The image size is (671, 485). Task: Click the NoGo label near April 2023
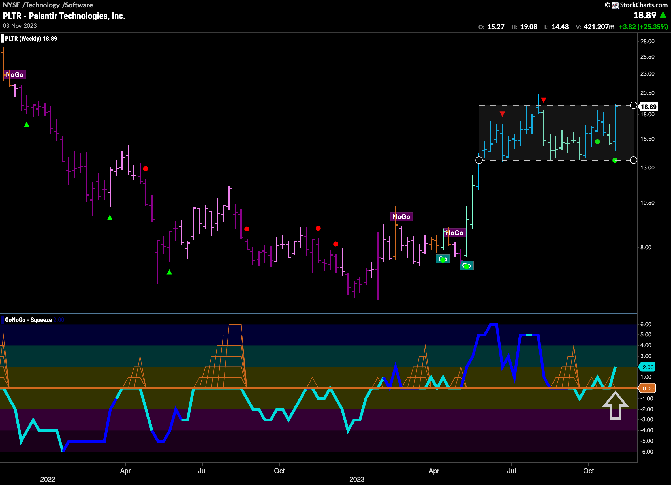tap(454, 233)
